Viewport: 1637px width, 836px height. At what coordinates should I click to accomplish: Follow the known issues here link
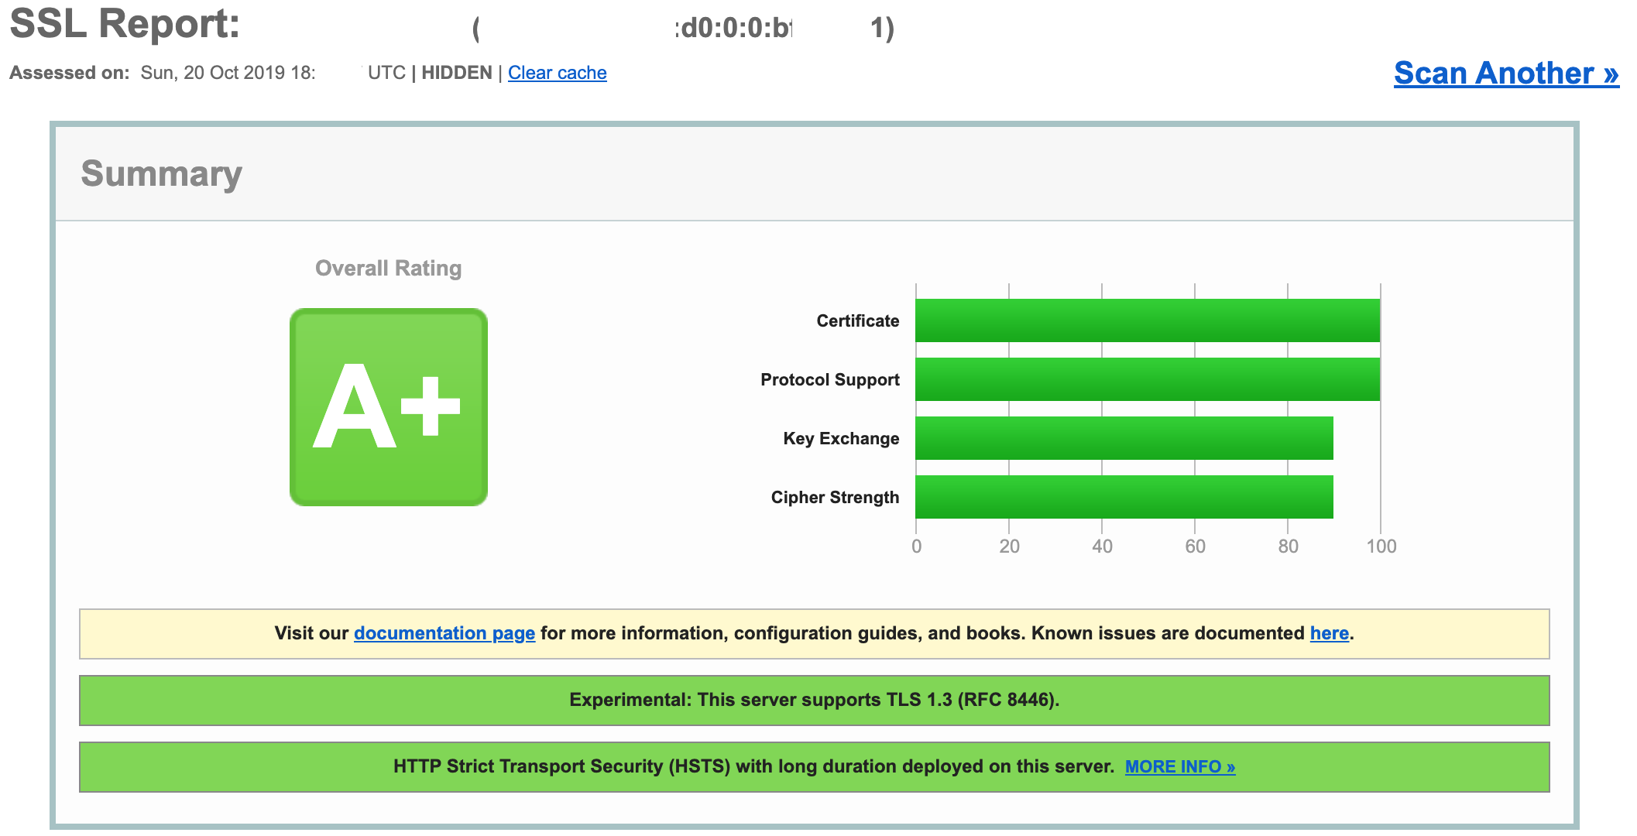(1328, 632)
